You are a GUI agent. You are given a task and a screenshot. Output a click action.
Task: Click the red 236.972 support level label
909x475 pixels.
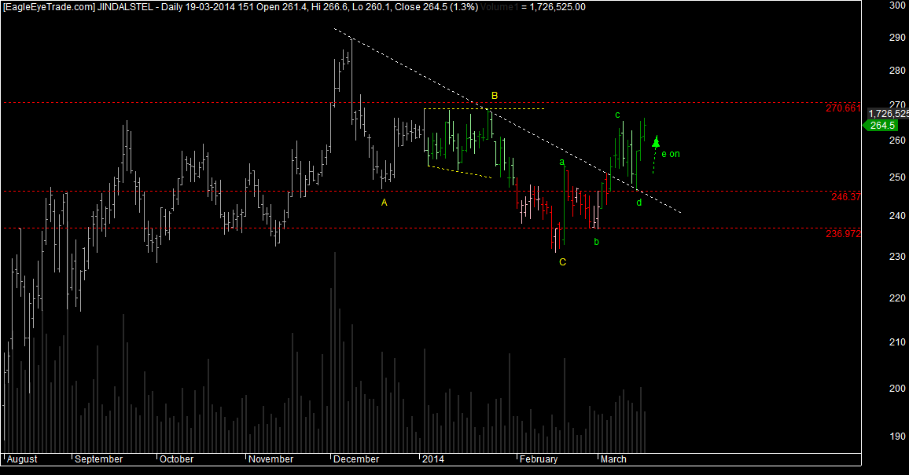[x=843, y=234]
